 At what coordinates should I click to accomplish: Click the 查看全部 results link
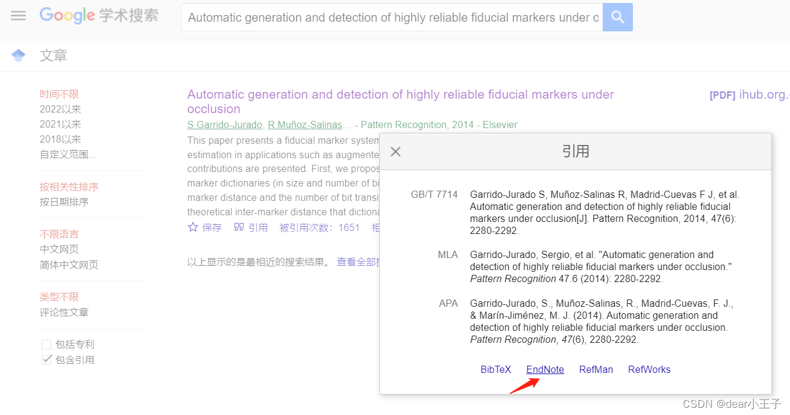click(358, 262)
